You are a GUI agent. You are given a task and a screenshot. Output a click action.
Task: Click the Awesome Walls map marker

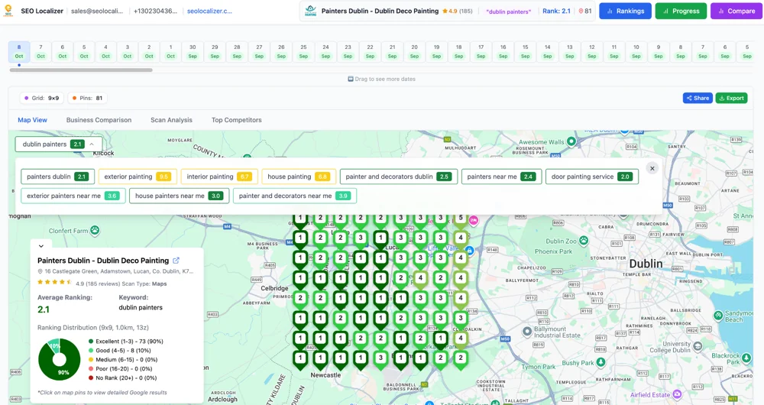tap(571, 141)
